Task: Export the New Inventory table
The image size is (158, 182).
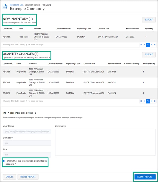Action: [149, 19]
